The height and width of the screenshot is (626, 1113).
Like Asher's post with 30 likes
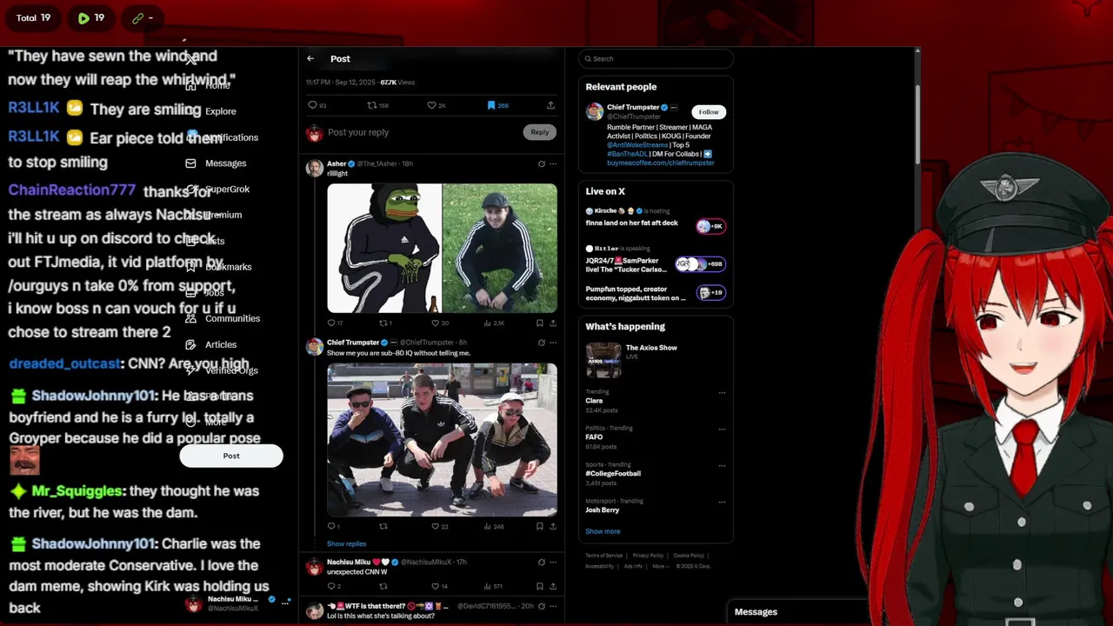point(439,323)
